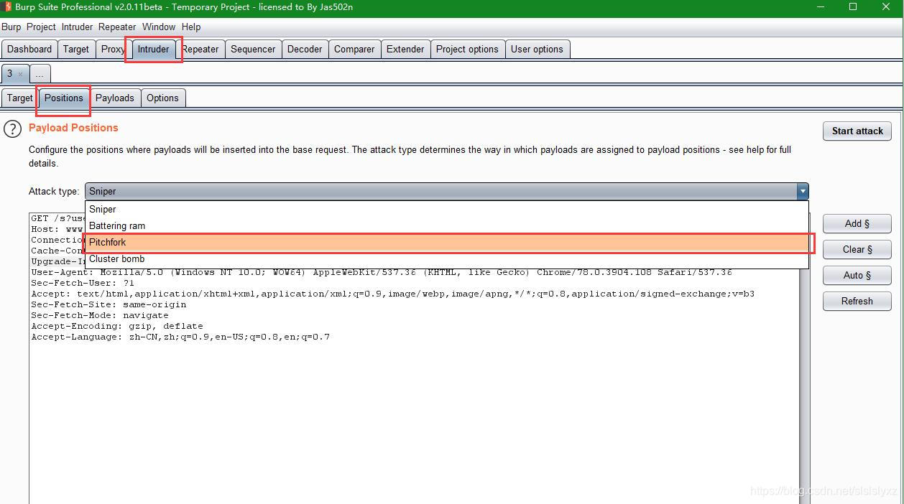The image size is (904, 504).
Task: Open the User options tab
Action: point(537,49)
